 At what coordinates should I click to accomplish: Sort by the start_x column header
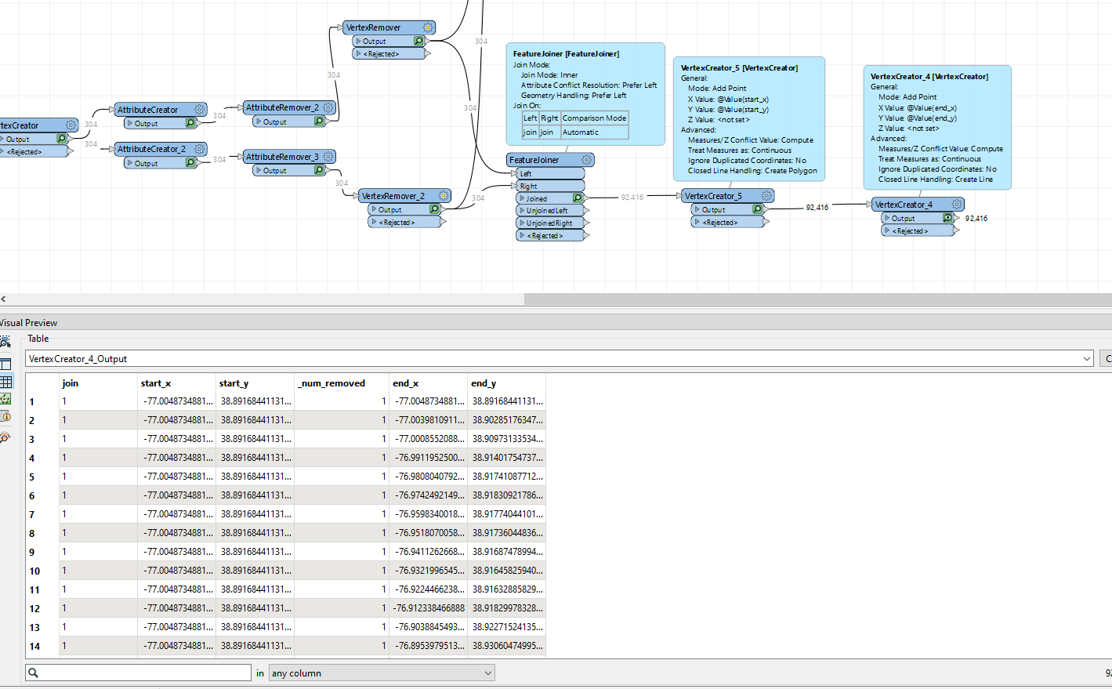tap(176, 383)
